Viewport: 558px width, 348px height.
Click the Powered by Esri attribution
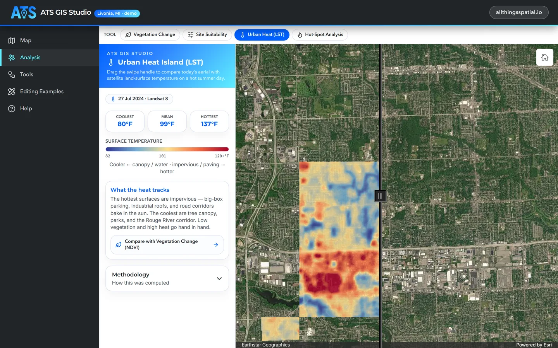pos(534,345)
